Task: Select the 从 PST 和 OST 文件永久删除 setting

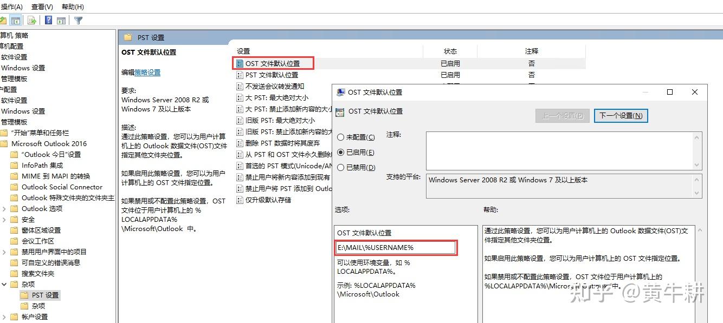Action: (288, 155)
